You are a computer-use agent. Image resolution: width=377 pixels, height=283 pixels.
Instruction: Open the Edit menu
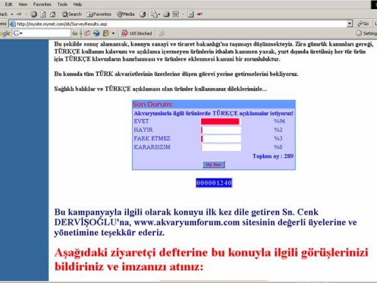[x=8, y=4]
